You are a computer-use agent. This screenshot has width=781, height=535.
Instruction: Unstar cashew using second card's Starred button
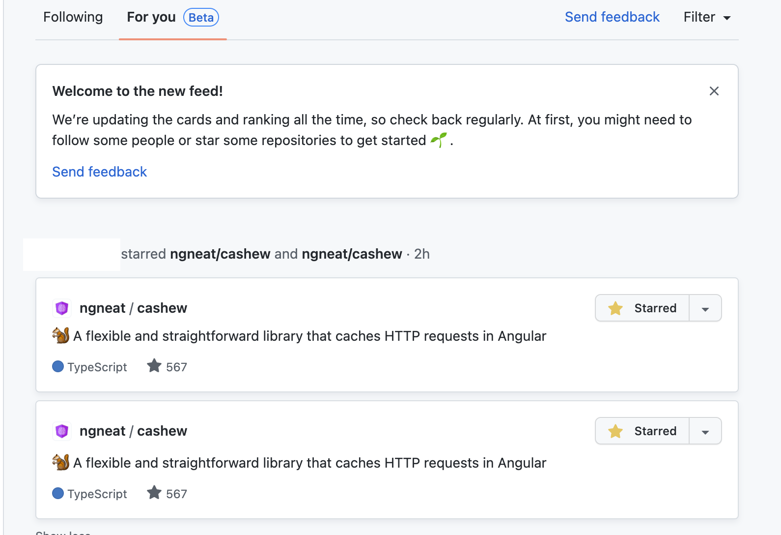pos(642,431)
